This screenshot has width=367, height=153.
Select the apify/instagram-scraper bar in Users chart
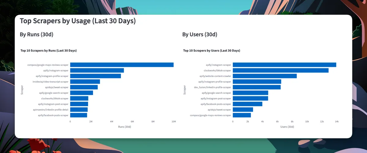pyautogui.click(x=284, y=65)
